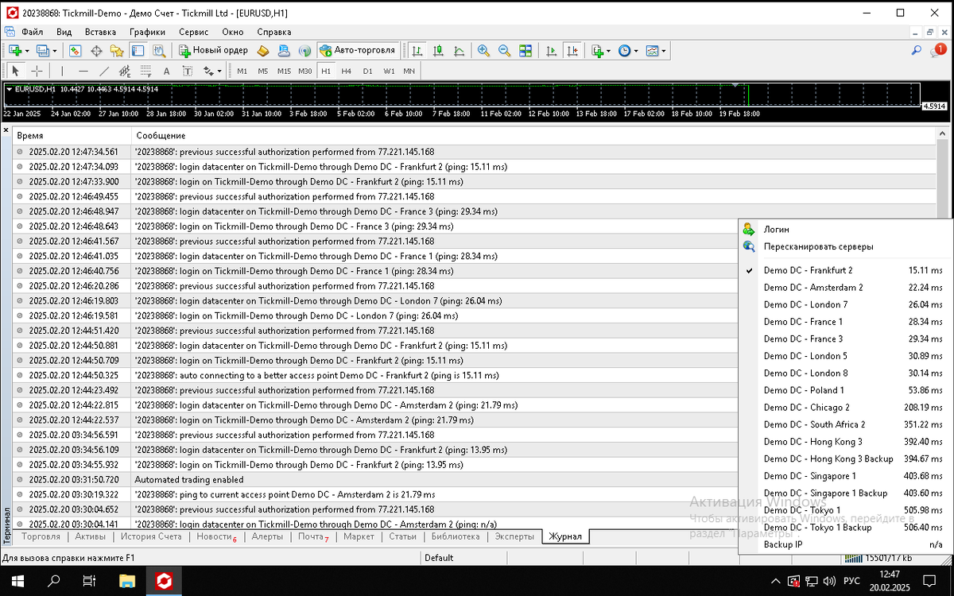Screen dimensions: 954x596
Task: Switch timeframe to M30
Action: pos(305,71)
